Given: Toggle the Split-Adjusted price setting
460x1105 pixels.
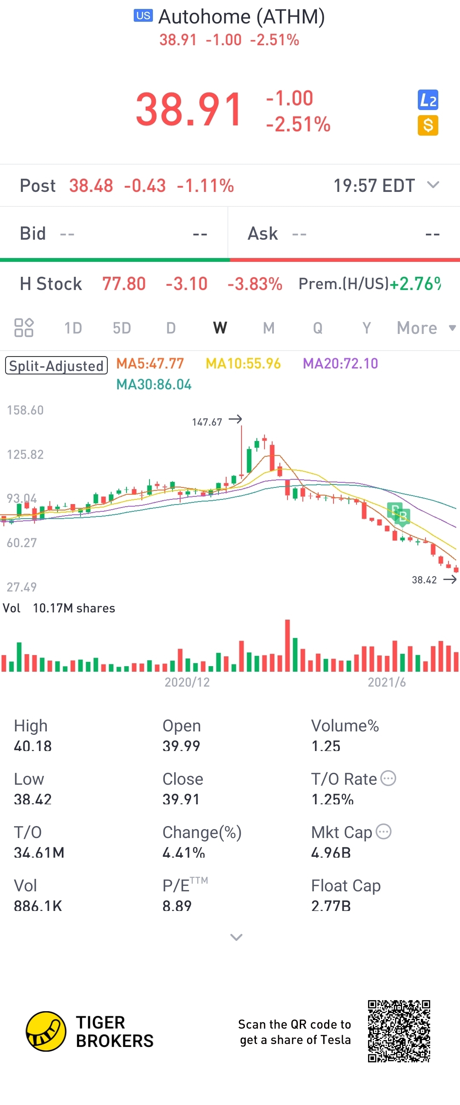Looking at the screenshot, I should 57,365.
